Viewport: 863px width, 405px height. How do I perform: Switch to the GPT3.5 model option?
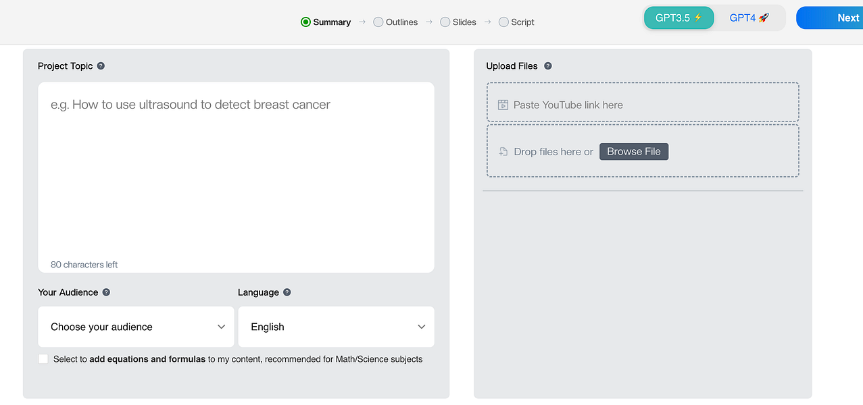[x=679, y=18]
